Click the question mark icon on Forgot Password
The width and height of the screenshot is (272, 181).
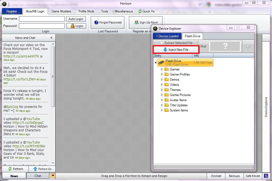(x=96, y=22)
